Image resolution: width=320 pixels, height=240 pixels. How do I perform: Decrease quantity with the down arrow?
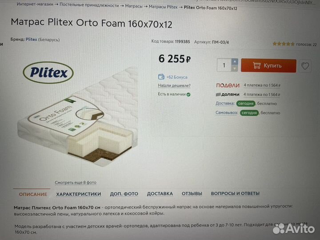pos(235,68)
